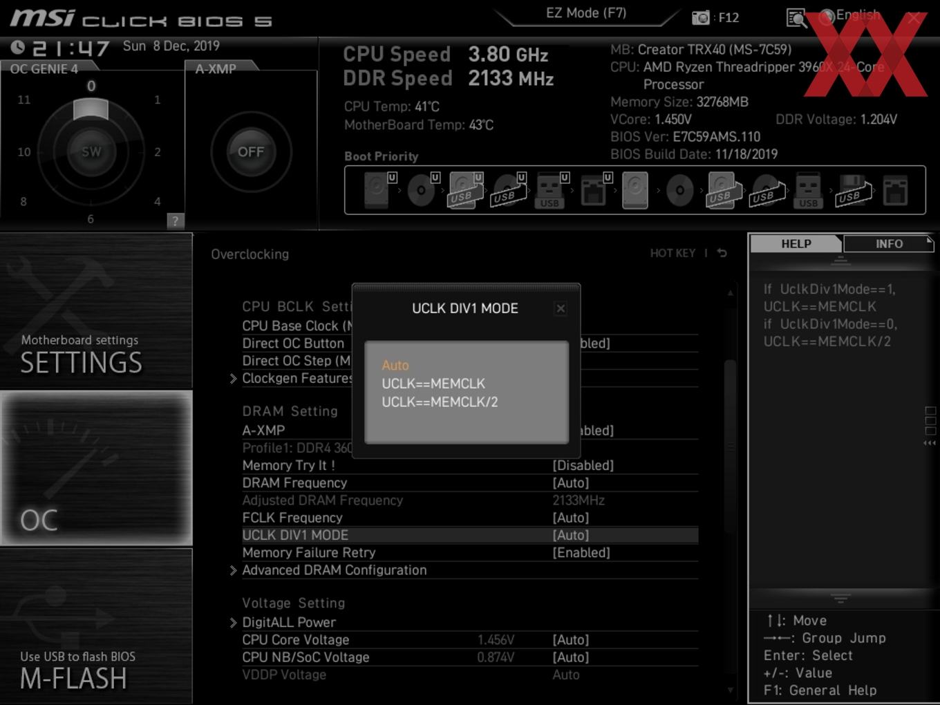This screenshot has width=940, height=705.
Task: Click the OC GENIE 4 tab label
Action: 44,68
